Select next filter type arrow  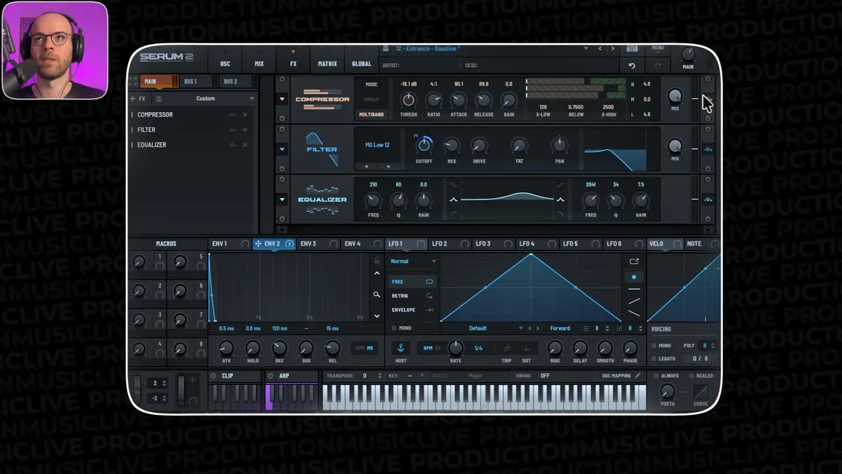[x=388, y=167]
